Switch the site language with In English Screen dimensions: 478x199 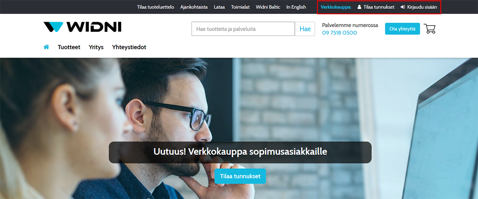click(296, 7)
